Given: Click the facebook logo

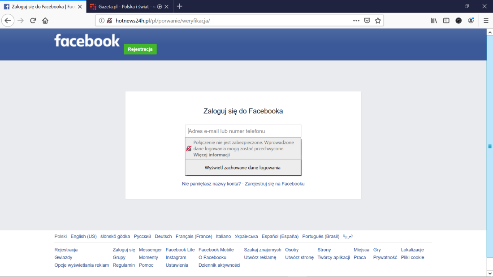Looking at the screenshot, I should pos(87,41).
